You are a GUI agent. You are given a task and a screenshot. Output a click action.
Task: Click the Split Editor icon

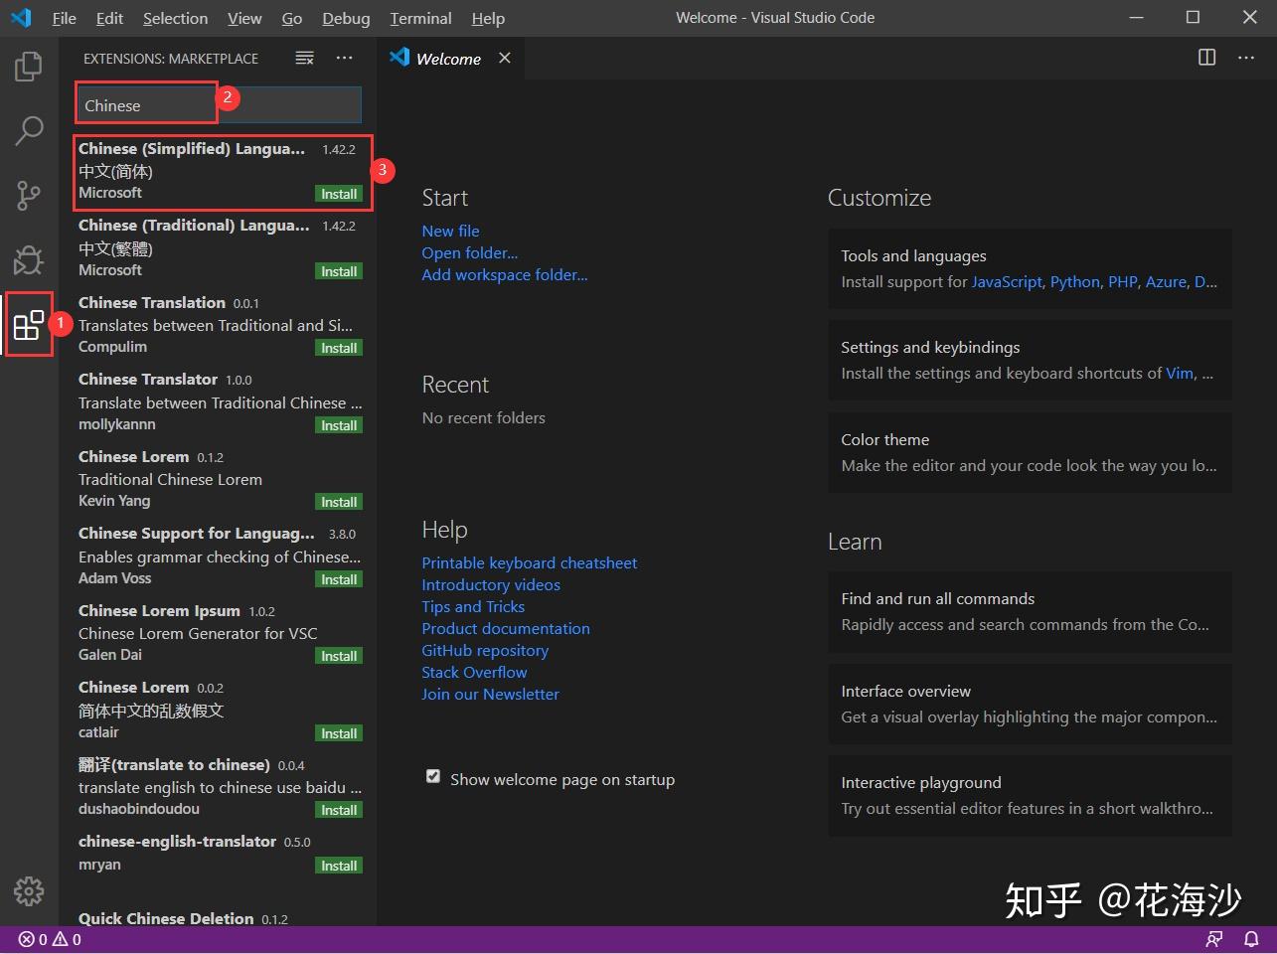pyautogui.click(x=1206, y=58)
